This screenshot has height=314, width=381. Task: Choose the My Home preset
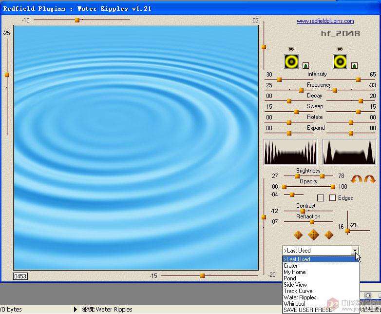coord(321,272)
